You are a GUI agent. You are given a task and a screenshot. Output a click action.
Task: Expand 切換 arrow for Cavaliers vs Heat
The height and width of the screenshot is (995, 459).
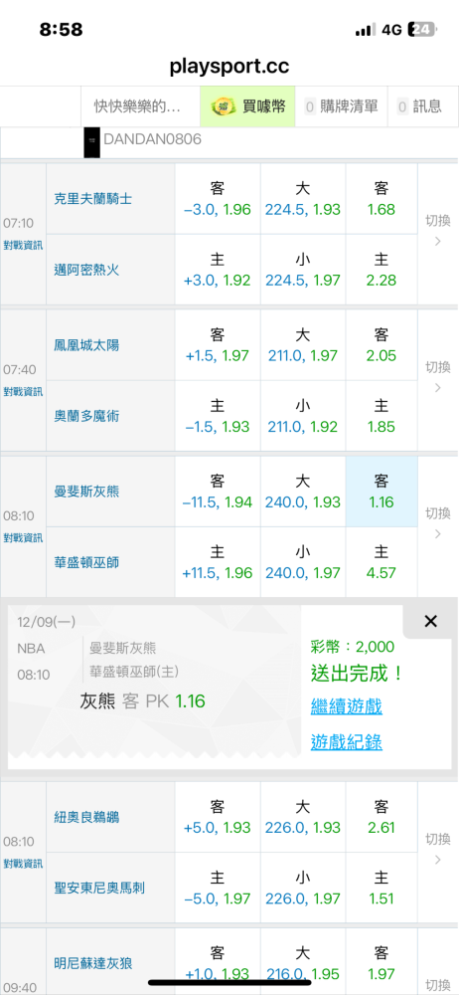coord(437,234)
